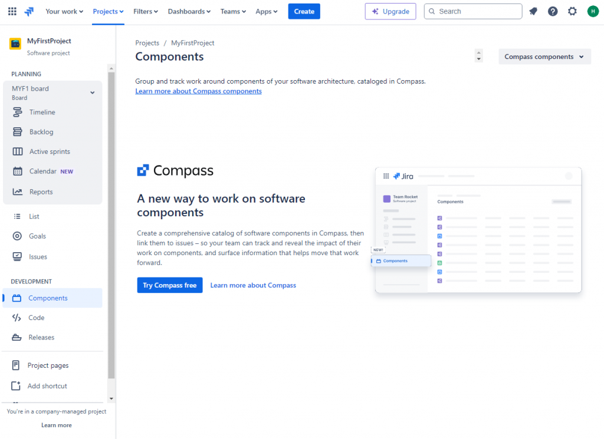Open the Compass components dropdown

click(544, 57)
